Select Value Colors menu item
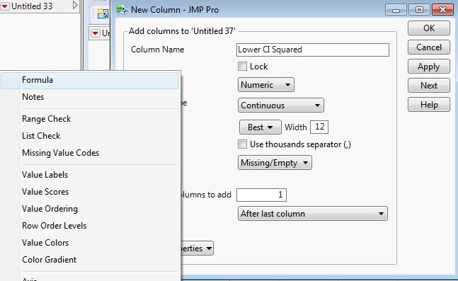 tap(89, 243)
